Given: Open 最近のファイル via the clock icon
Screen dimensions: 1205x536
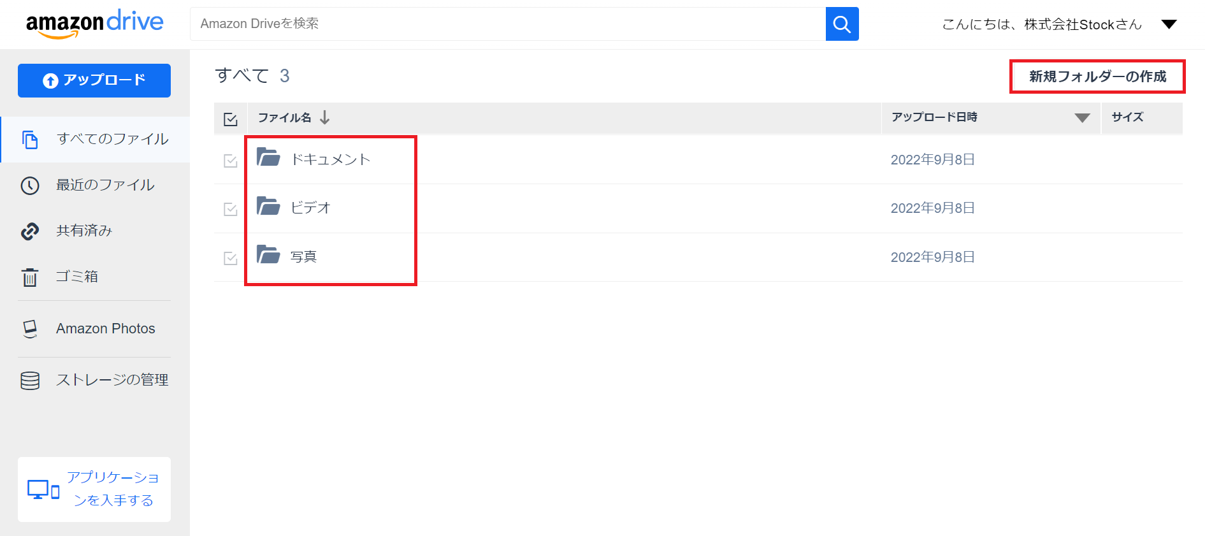Looking at the screenshot, I should point(30,185).
